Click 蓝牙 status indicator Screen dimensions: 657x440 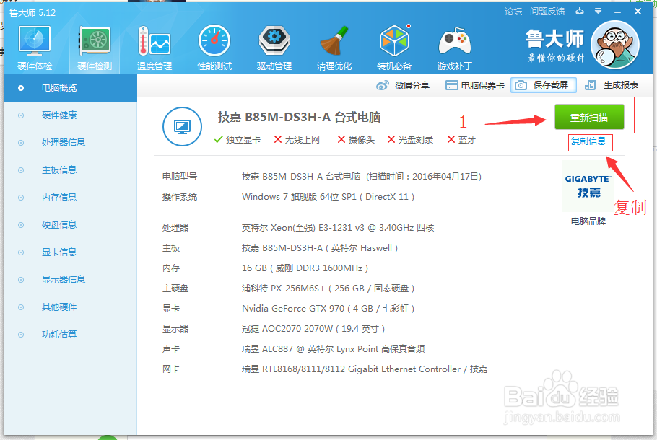point(461,140)
